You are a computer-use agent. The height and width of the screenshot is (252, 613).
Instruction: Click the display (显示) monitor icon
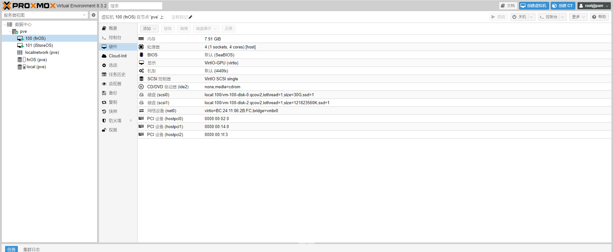(141, 63)
